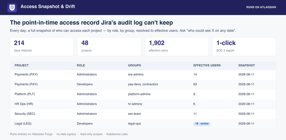The width and height of the screenshot is (286, 140).
Task: Click the SNAPSHOT column header
Action: (x=246, y=66)
